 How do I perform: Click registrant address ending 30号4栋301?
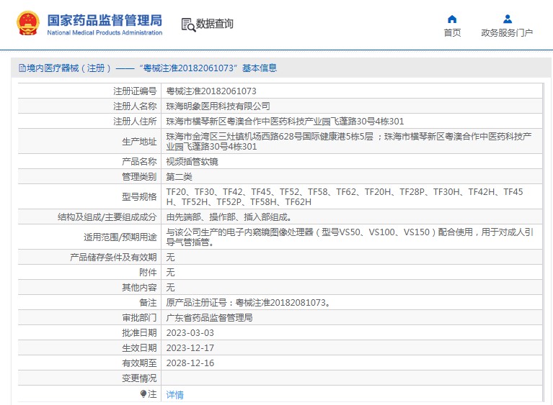click(x=285, y=122)
